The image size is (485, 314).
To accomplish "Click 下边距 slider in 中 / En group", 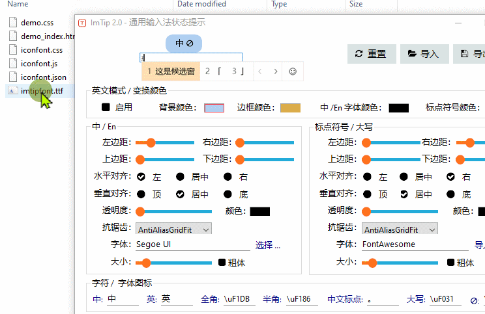I will point(265,159).
